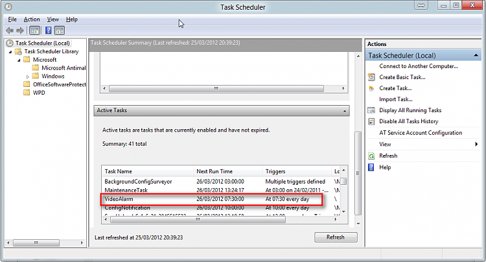Open the View menu

click(52, 19)
